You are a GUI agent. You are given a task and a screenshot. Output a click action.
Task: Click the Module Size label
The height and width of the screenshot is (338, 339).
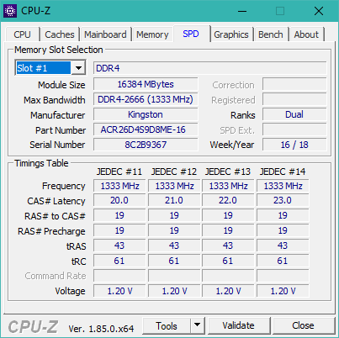click(61, 85)
